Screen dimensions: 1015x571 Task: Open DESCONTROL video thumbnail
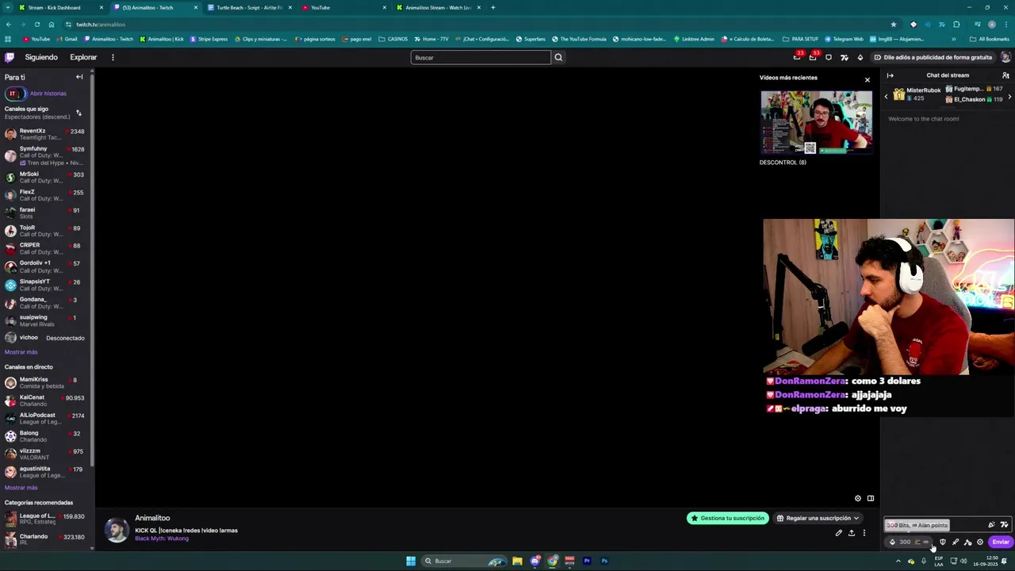816,122
